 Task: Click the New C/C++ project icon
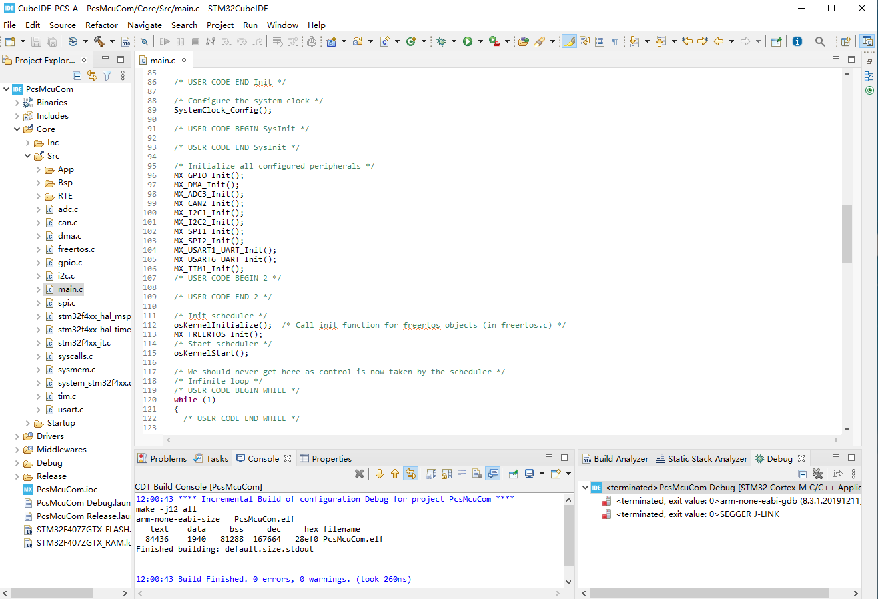click(x=331, y=41)
